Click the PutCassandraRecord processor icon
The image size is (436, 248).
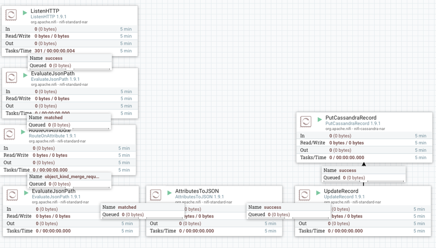306,122
